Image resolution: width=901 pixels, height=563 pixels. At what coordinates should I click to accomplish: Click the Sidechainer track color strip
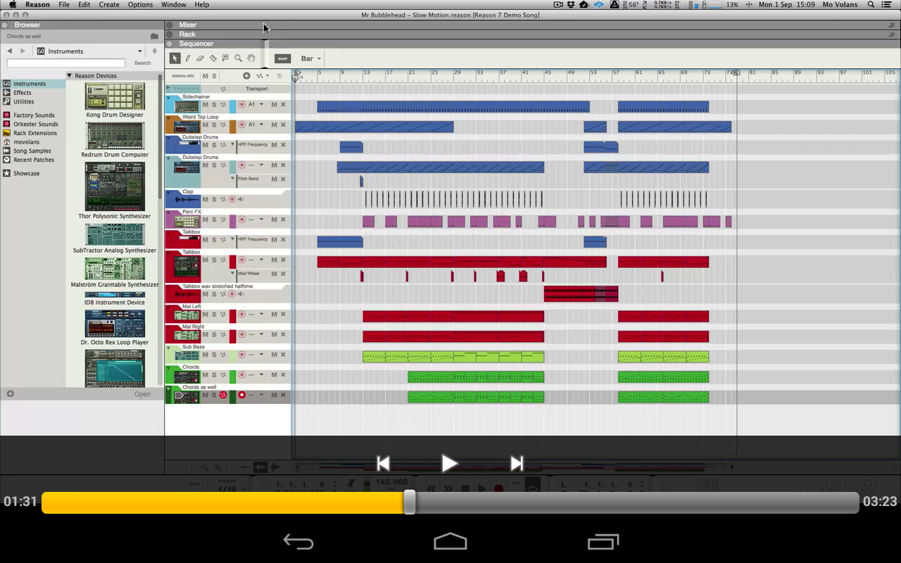(x=233, y=105)
